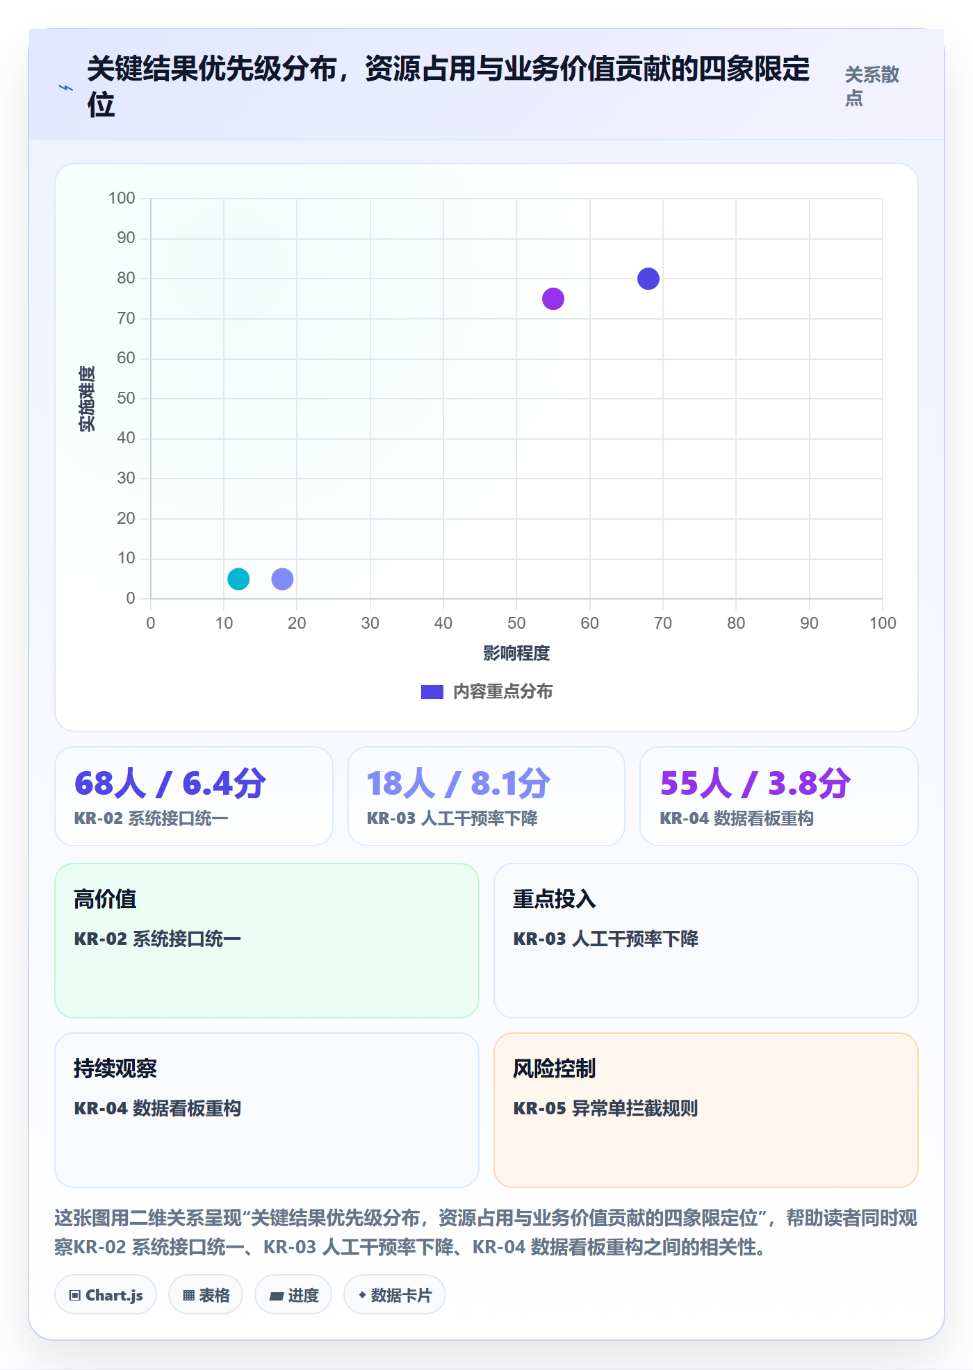Click the 数据卡片 tag chip
The image size is (973, 1370).
coord(395,1295)
